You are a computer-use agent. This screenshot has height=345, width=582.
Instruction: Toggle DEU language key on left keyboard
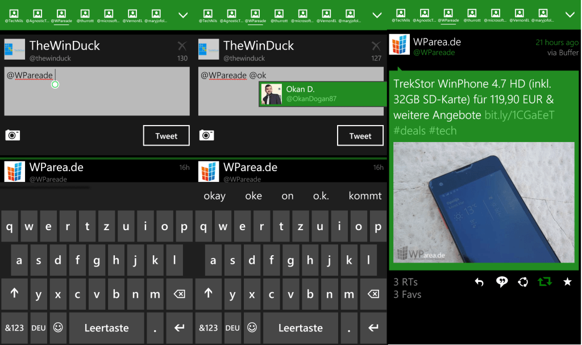[x=39, y=327]
